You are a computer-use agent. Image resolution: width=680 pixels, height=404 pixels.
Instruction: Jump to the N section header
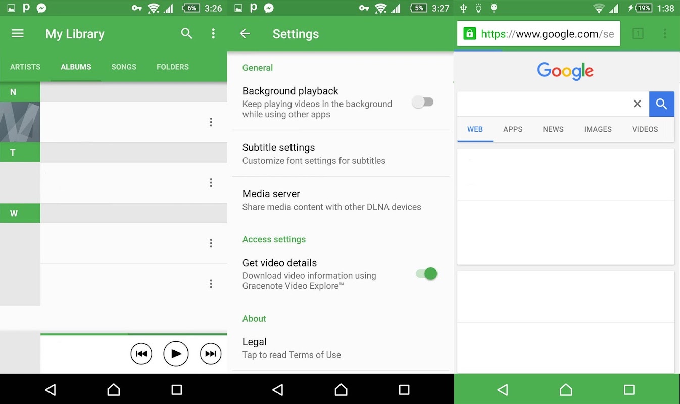20,92
